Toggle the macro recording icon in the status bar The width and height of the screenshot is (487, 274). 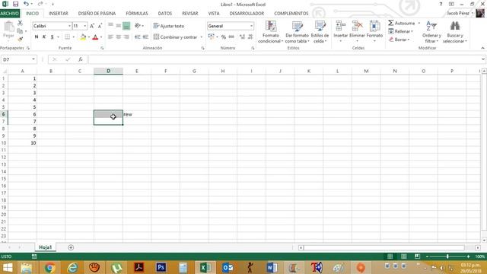pos(34,256)
